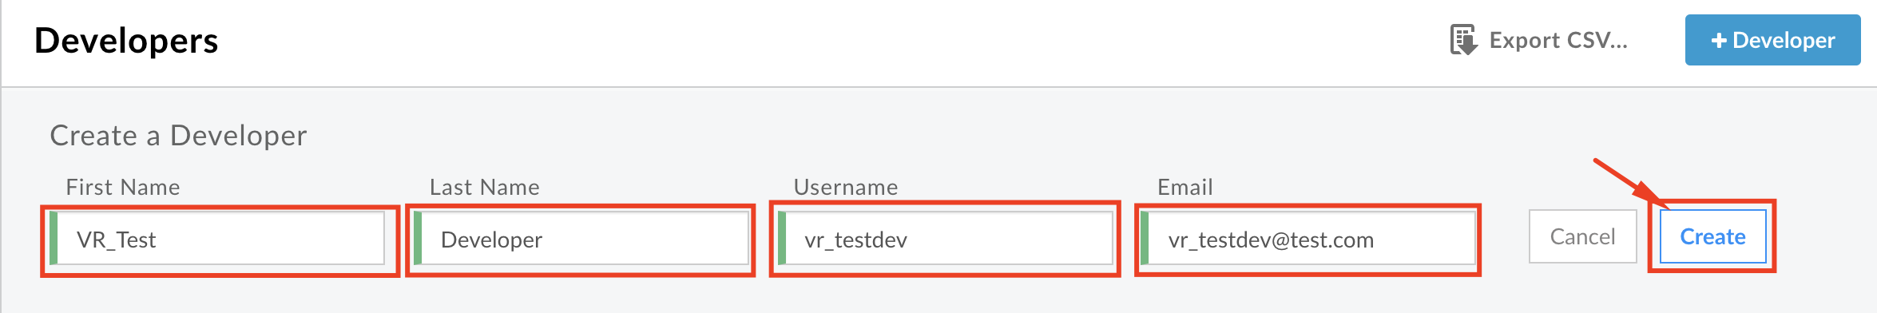Viewport: 1877px width, 313px height.
Task: Click green validation bar in Email field
Action: tap(1145, 239)
